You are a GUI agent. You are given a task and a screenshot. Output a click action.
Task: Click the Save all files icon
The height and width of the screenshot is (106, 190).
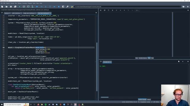(15, 6)
